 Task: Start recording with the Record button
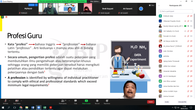97,102
